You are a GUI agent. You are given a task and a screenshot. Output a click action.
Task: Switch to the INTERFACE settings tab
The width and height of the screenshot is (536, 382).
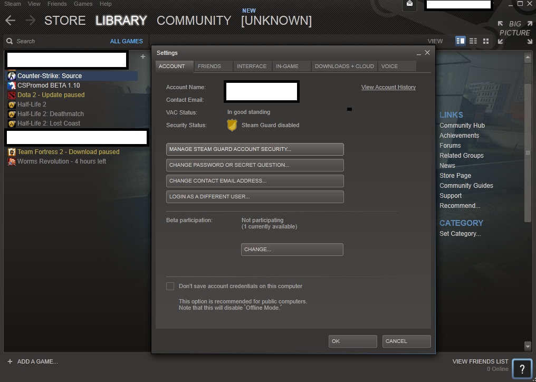pos(252,66)
